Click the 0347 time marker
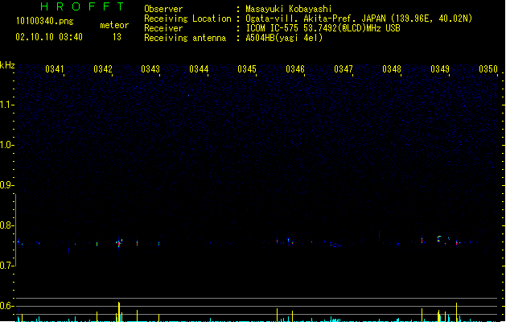The image size is (506, 322). 344,69
